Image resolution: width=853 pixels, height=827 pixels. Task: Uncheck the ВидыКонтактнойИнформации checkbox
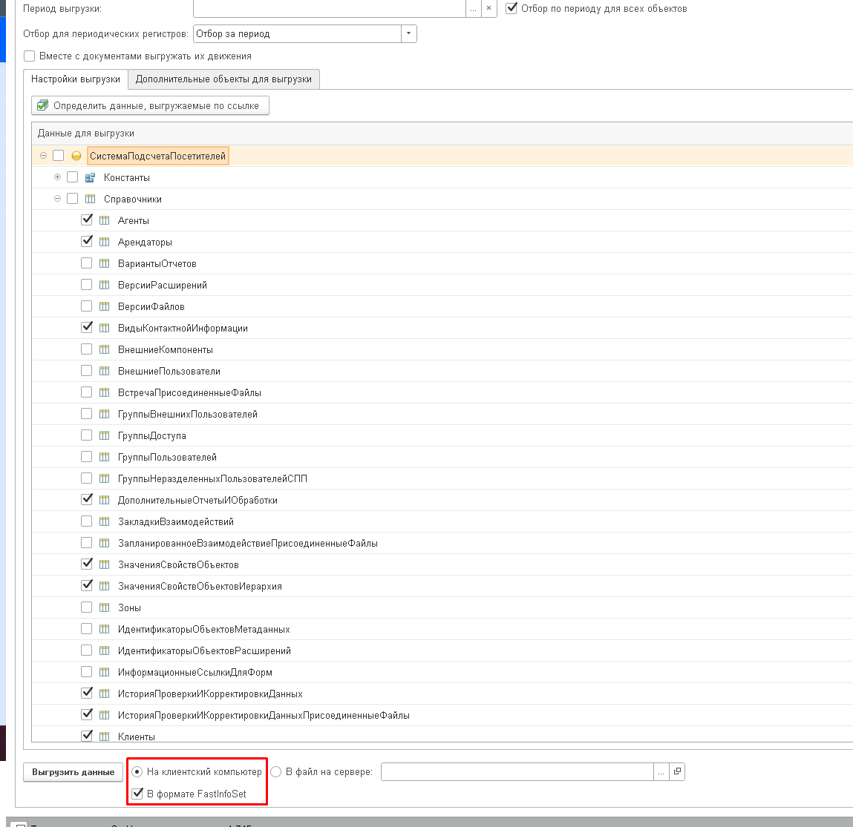[87, 328]
